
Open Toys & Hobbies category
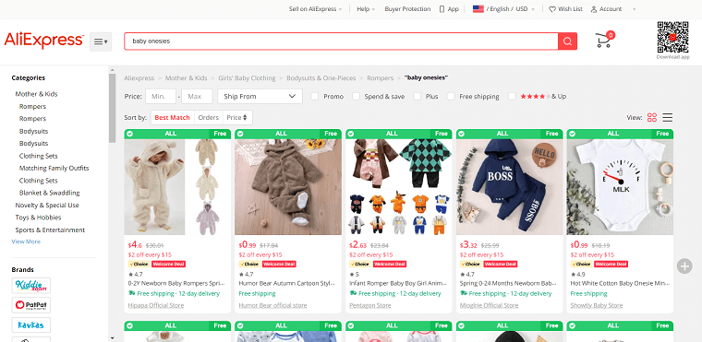tap(38, 218)
